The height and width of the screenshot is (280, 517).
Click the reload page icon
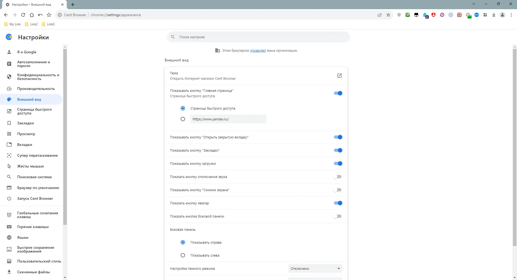(x=23, y=15)
